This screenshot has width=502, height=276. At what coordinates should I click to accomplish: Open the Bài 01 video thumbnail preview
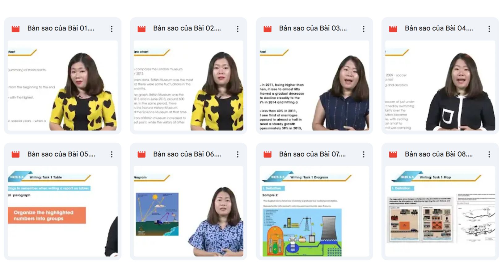63,86
